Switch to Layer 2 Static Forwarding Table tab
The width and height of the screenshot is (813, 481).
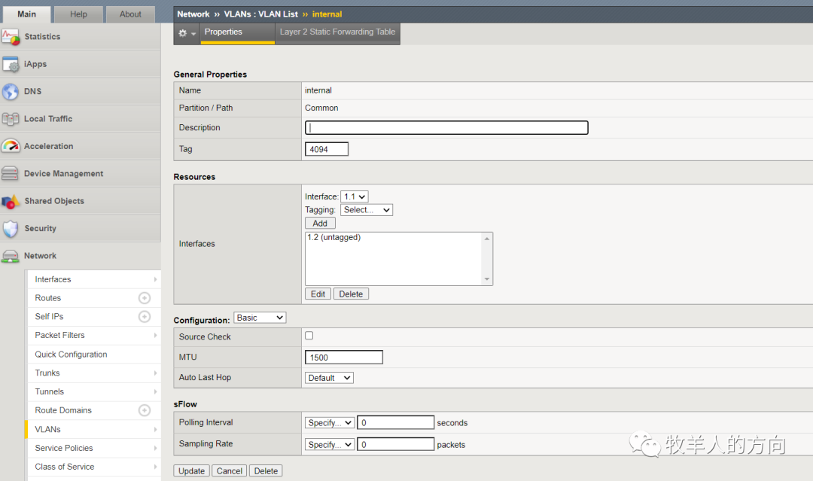[337, 32]
